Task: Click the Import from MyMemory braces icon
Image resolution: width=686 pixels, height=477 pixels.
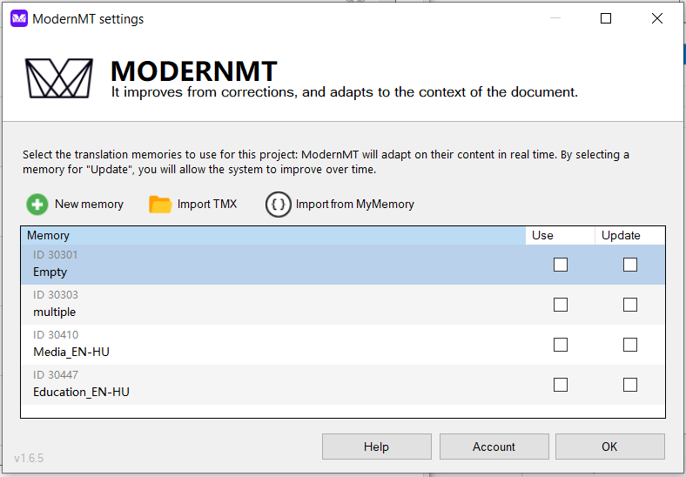Action: click(x=278, y=205)
